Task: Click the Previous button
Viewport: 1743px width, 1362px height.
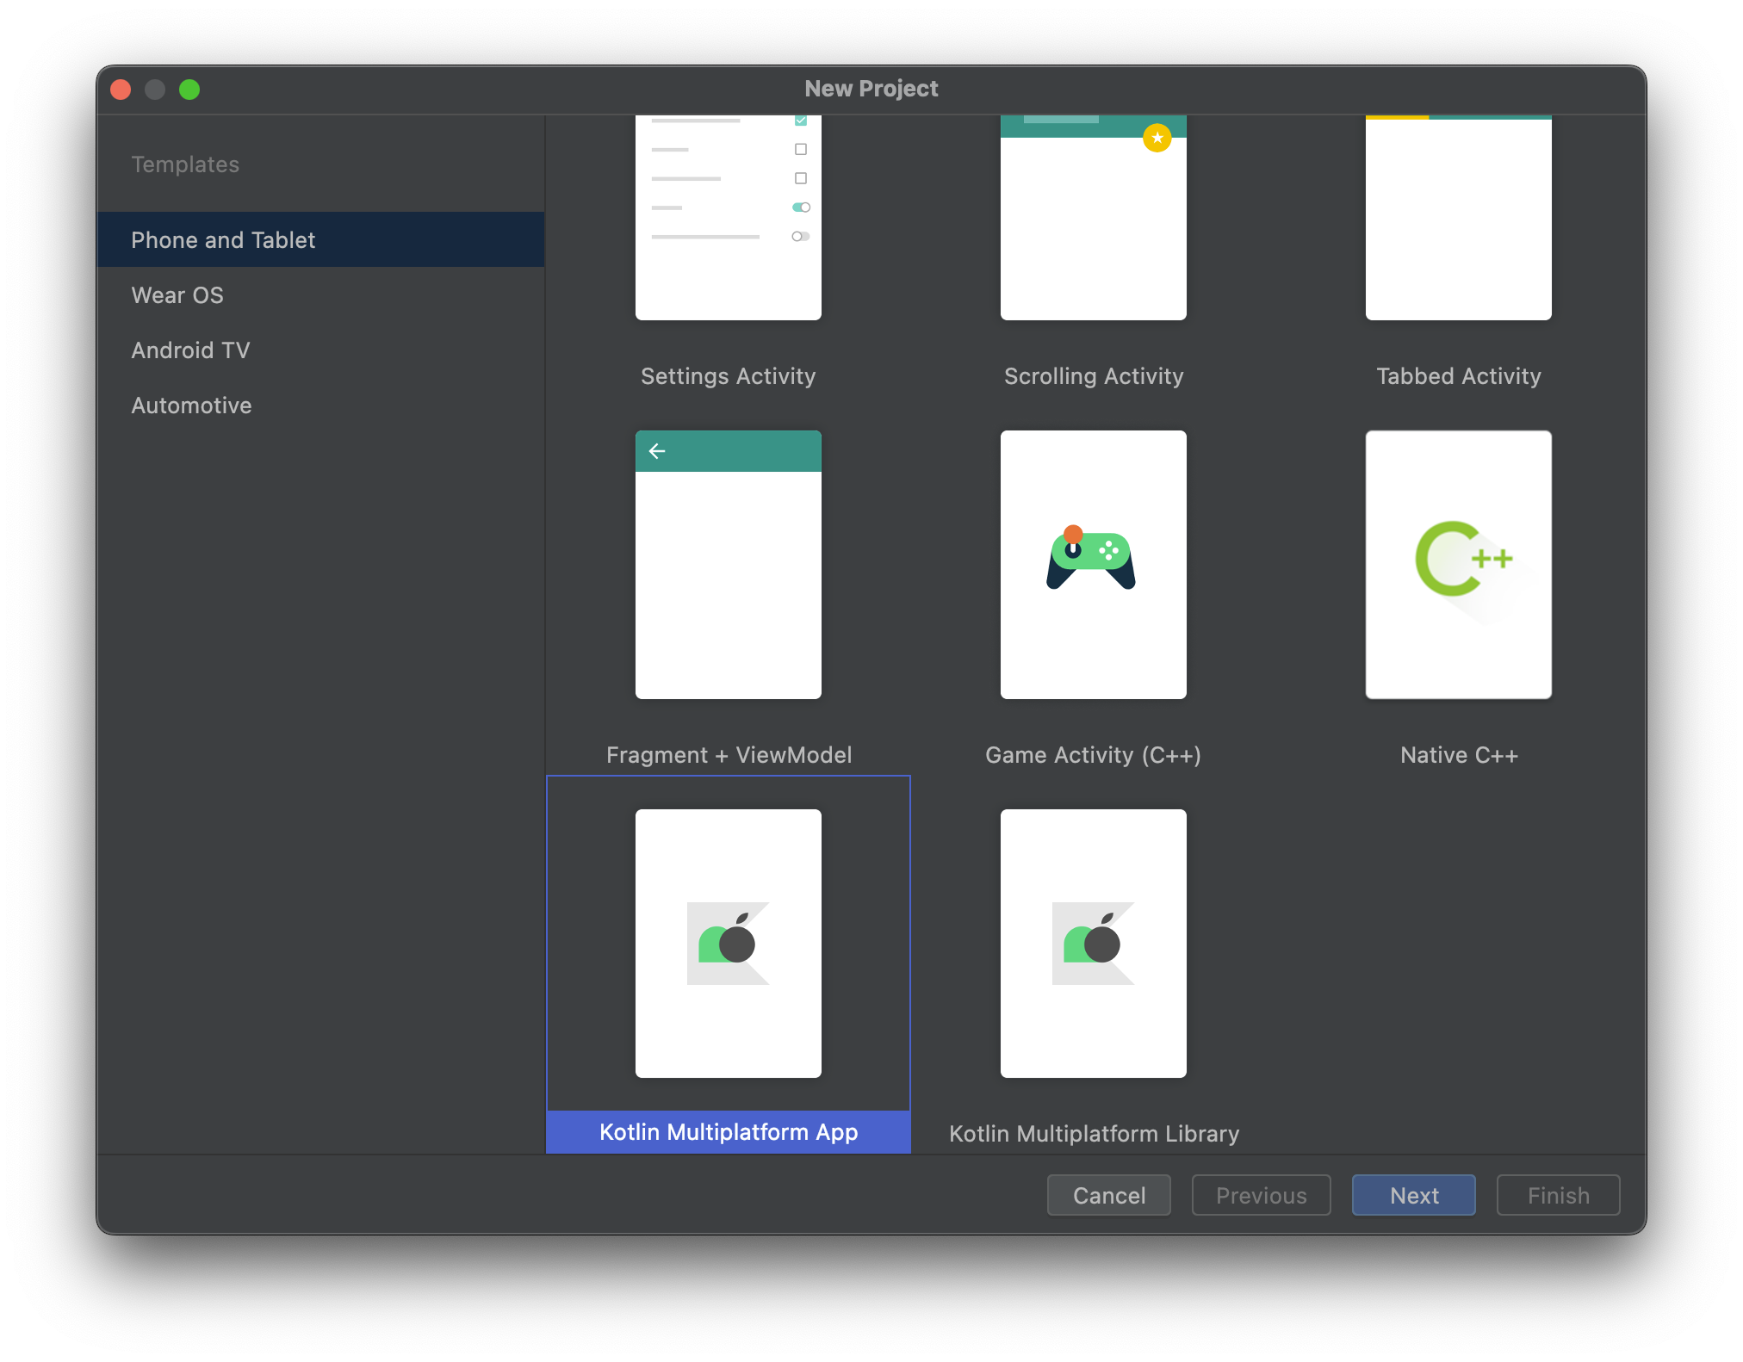Action: (x=1261, y=1195)
